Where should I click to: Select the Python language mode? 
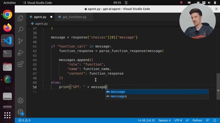tap(197, 120)
